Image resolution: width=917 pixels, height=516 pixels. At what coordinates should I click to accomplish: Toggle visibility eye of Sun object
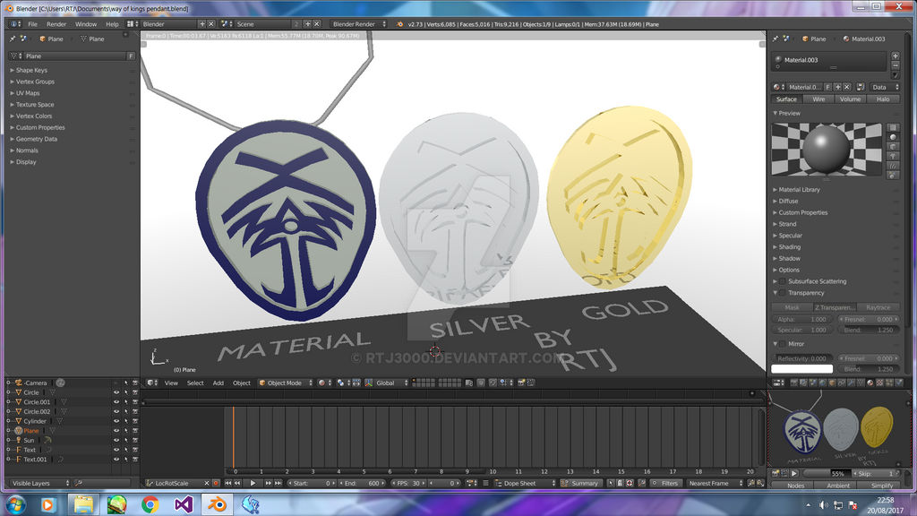tap(116, 440)
